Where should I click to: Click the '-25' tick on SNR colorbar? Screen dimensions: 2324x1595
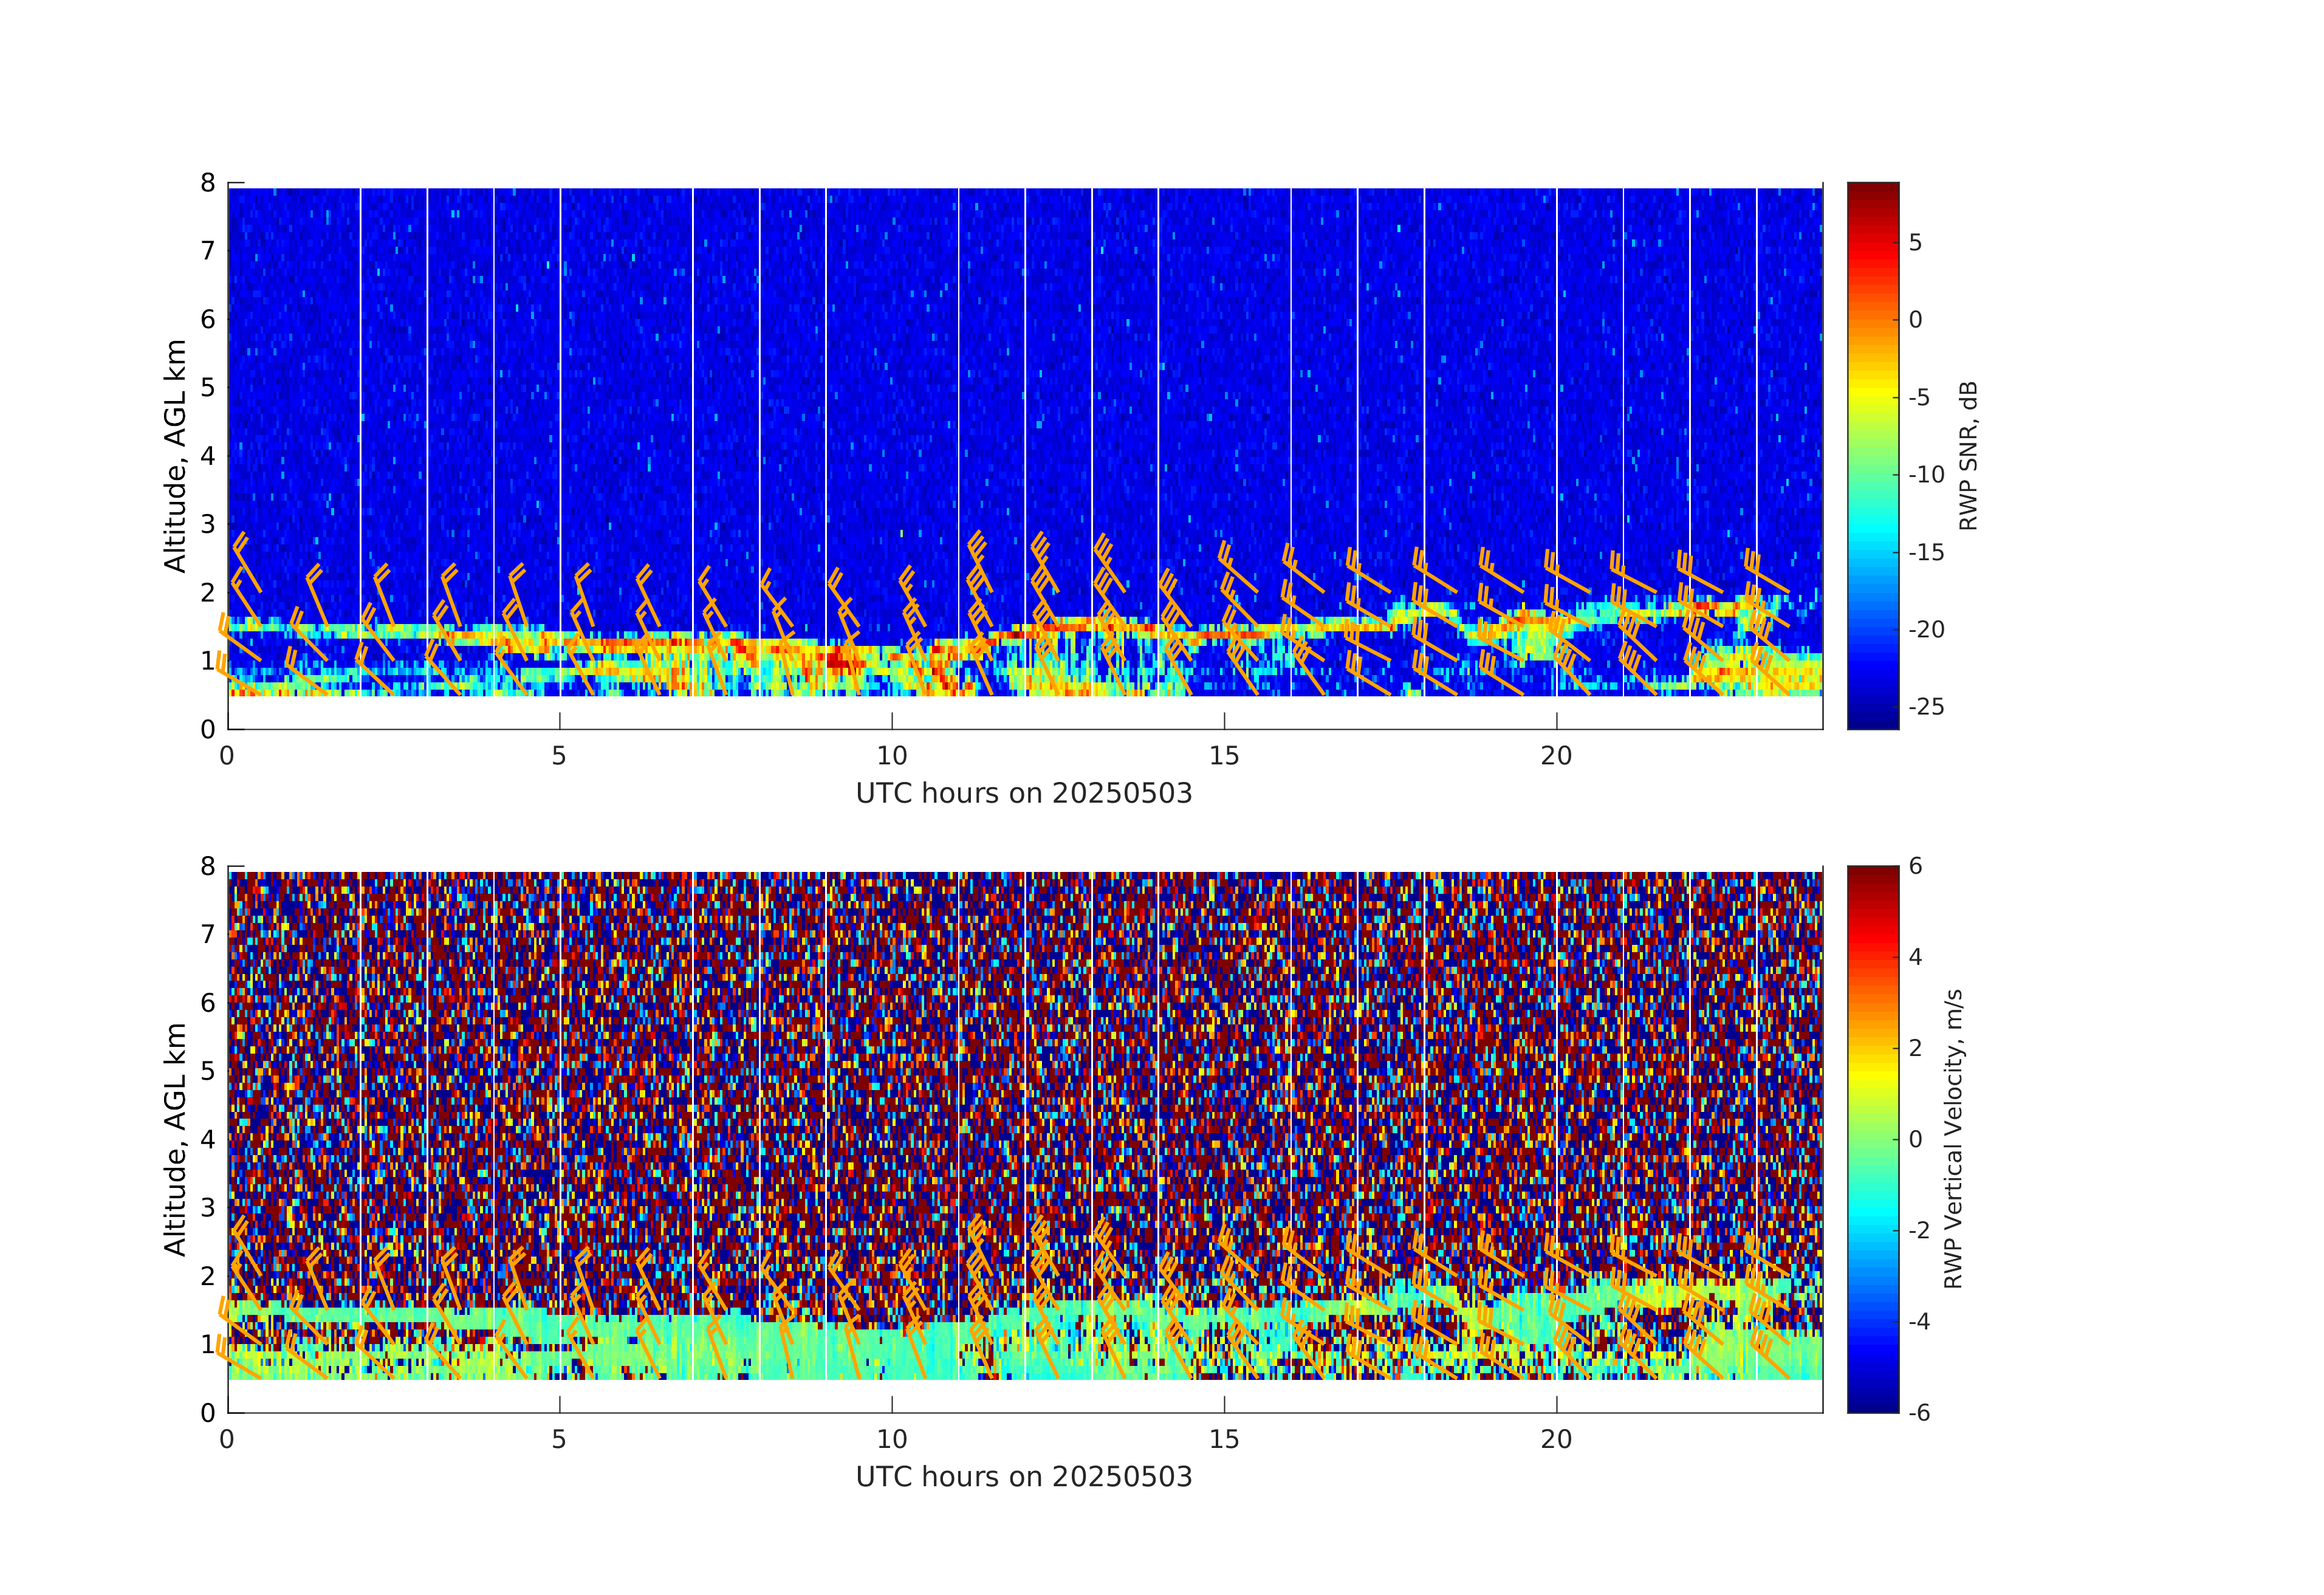point(1926,707)
